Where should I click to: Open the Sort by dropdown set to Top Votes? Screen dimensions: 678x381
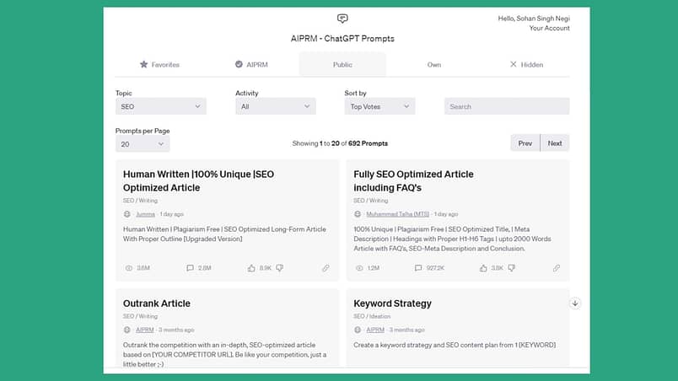(379, 106)
